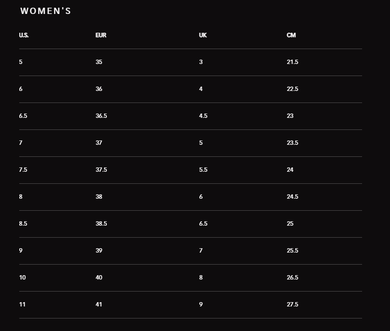Select EUR size 35 cell
The height and width of the screenshot is (331, 390).
(x=99, y=62)
